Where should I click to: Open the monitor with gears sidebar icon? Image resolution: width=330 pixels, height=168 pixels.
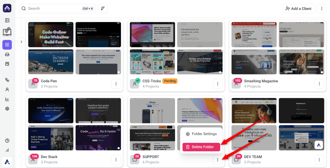7,32
